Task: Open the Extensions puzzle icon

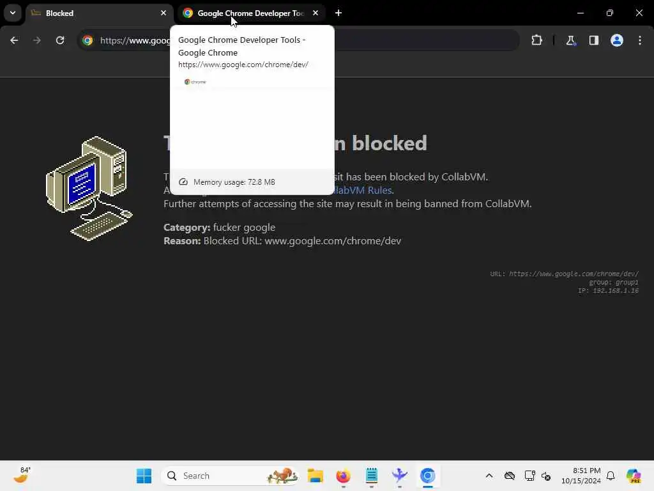Action: [536, 40]
